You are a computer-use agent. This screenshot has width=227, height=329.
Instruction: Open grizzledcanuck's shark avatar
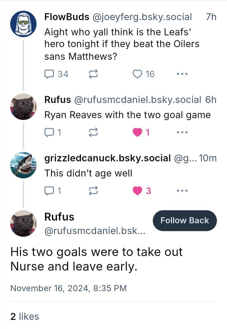tap(23, 164)
